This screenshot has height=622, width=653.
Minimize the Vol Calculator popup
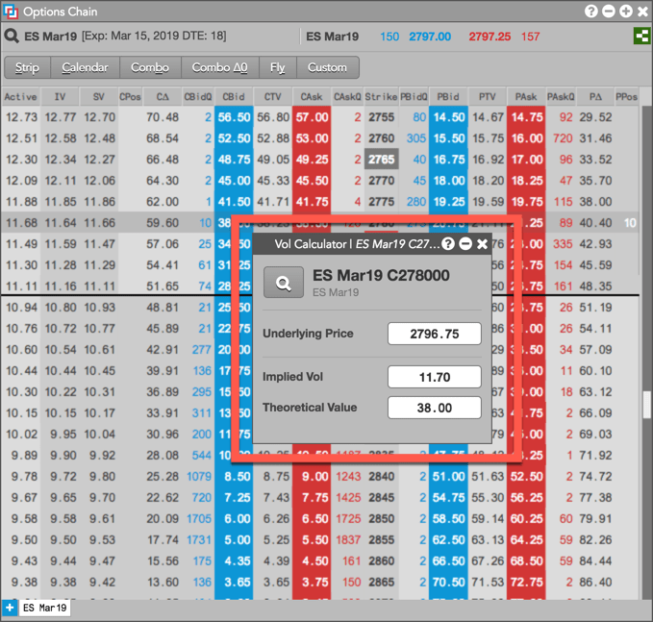coord(465,244)
